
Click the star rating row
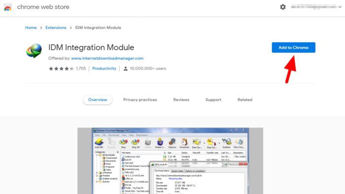pos(61,68)
